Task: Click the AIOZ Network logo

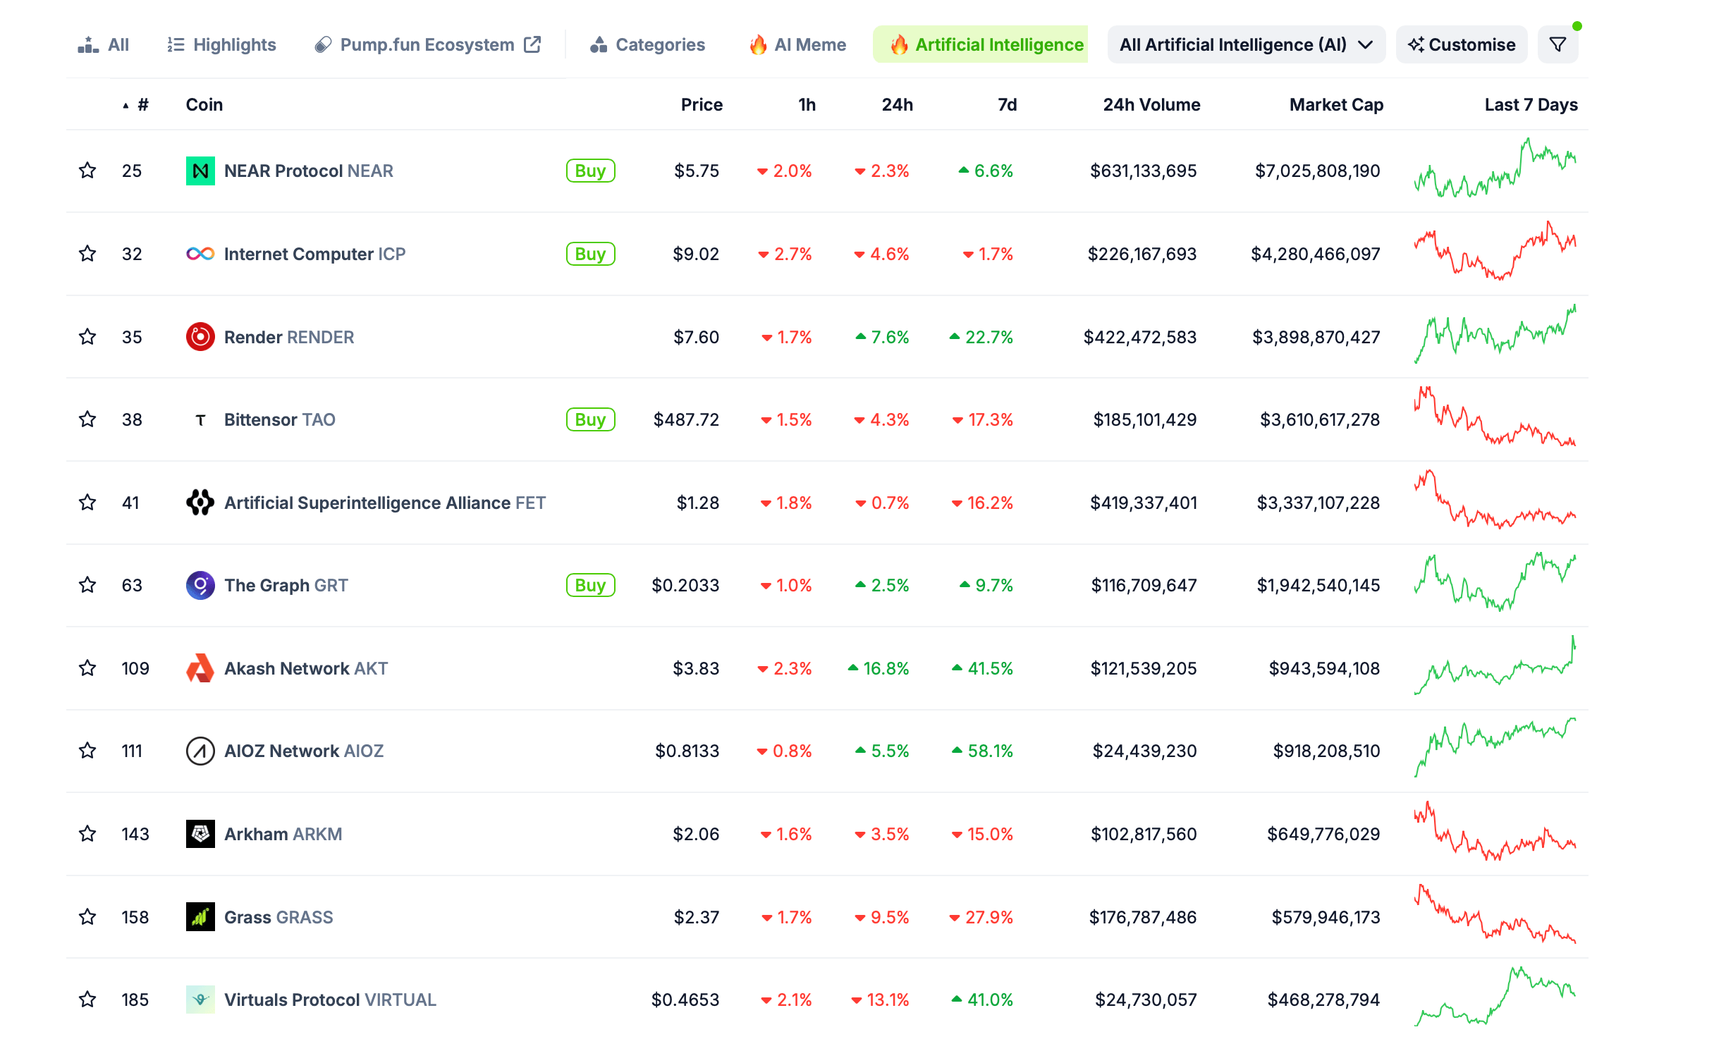Action: coord(200,751)
